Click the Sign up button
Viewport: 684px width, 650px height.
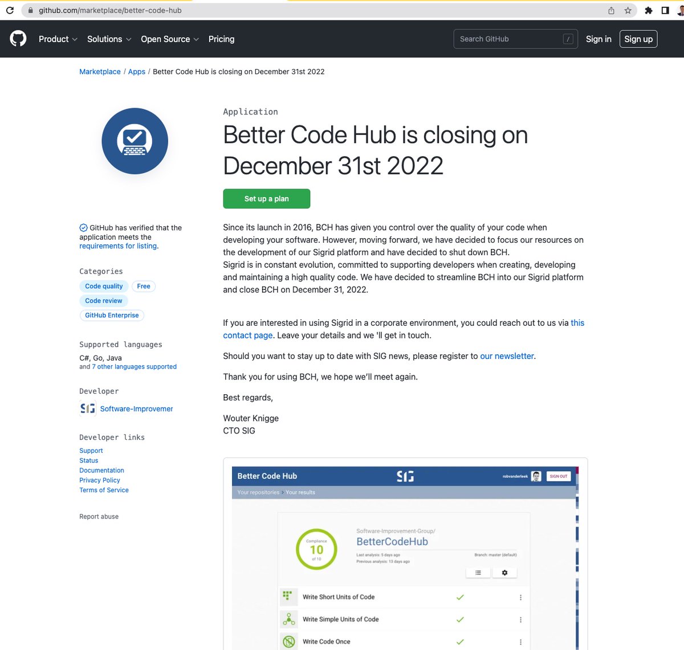point(638,39)
